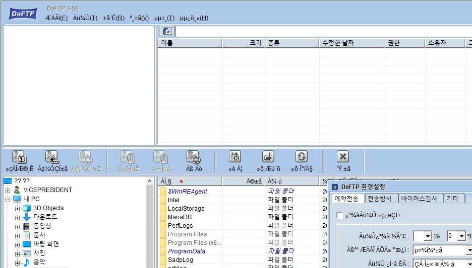
Task: Open the second wide combo box at the dialog bottom
Action: (x=442, y=264)
